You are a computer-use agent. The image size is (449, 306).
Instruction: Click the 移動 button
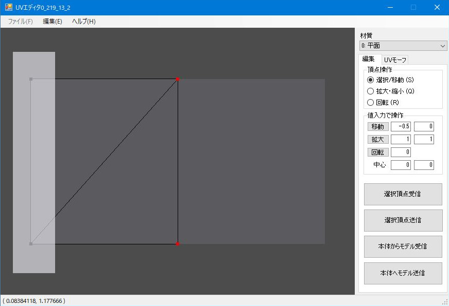tap(378, 126)
